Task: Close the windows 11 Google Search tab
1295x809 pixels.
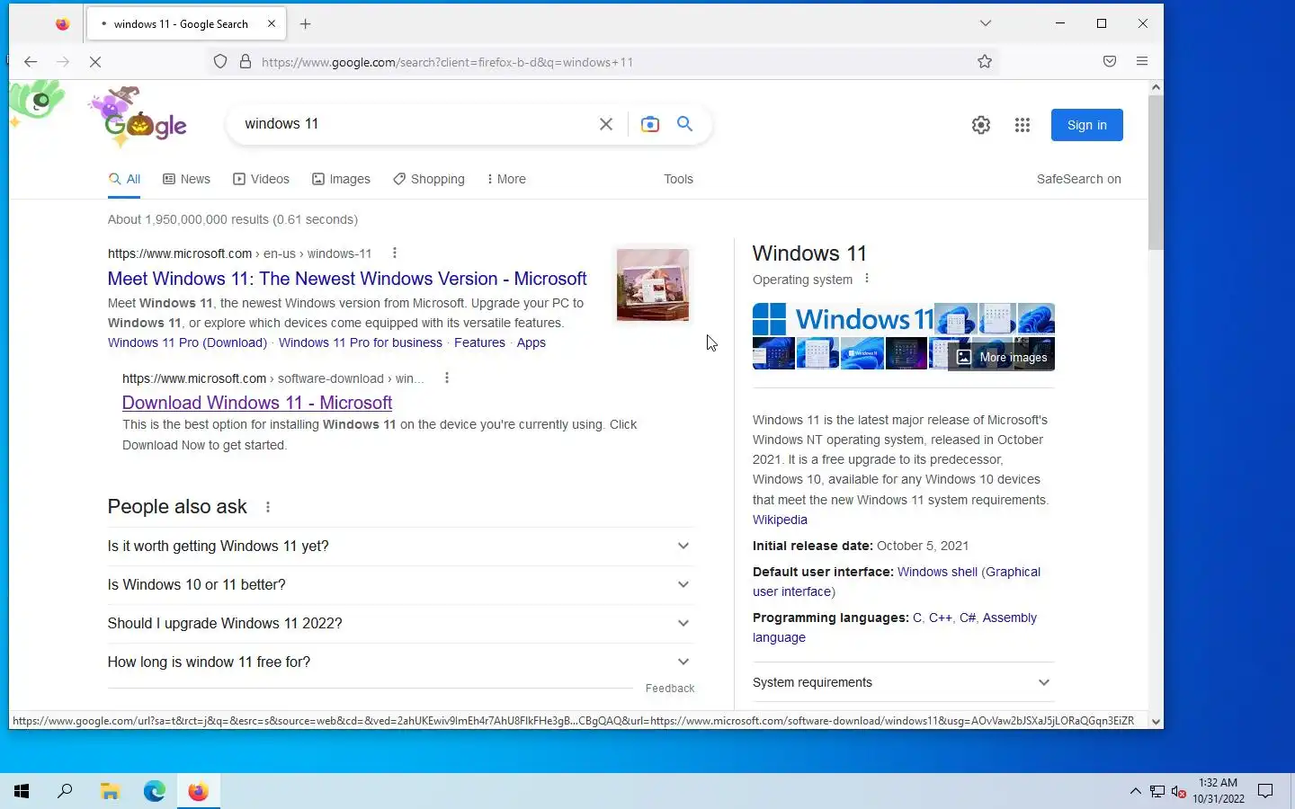Action: click(x=272, y=24)
